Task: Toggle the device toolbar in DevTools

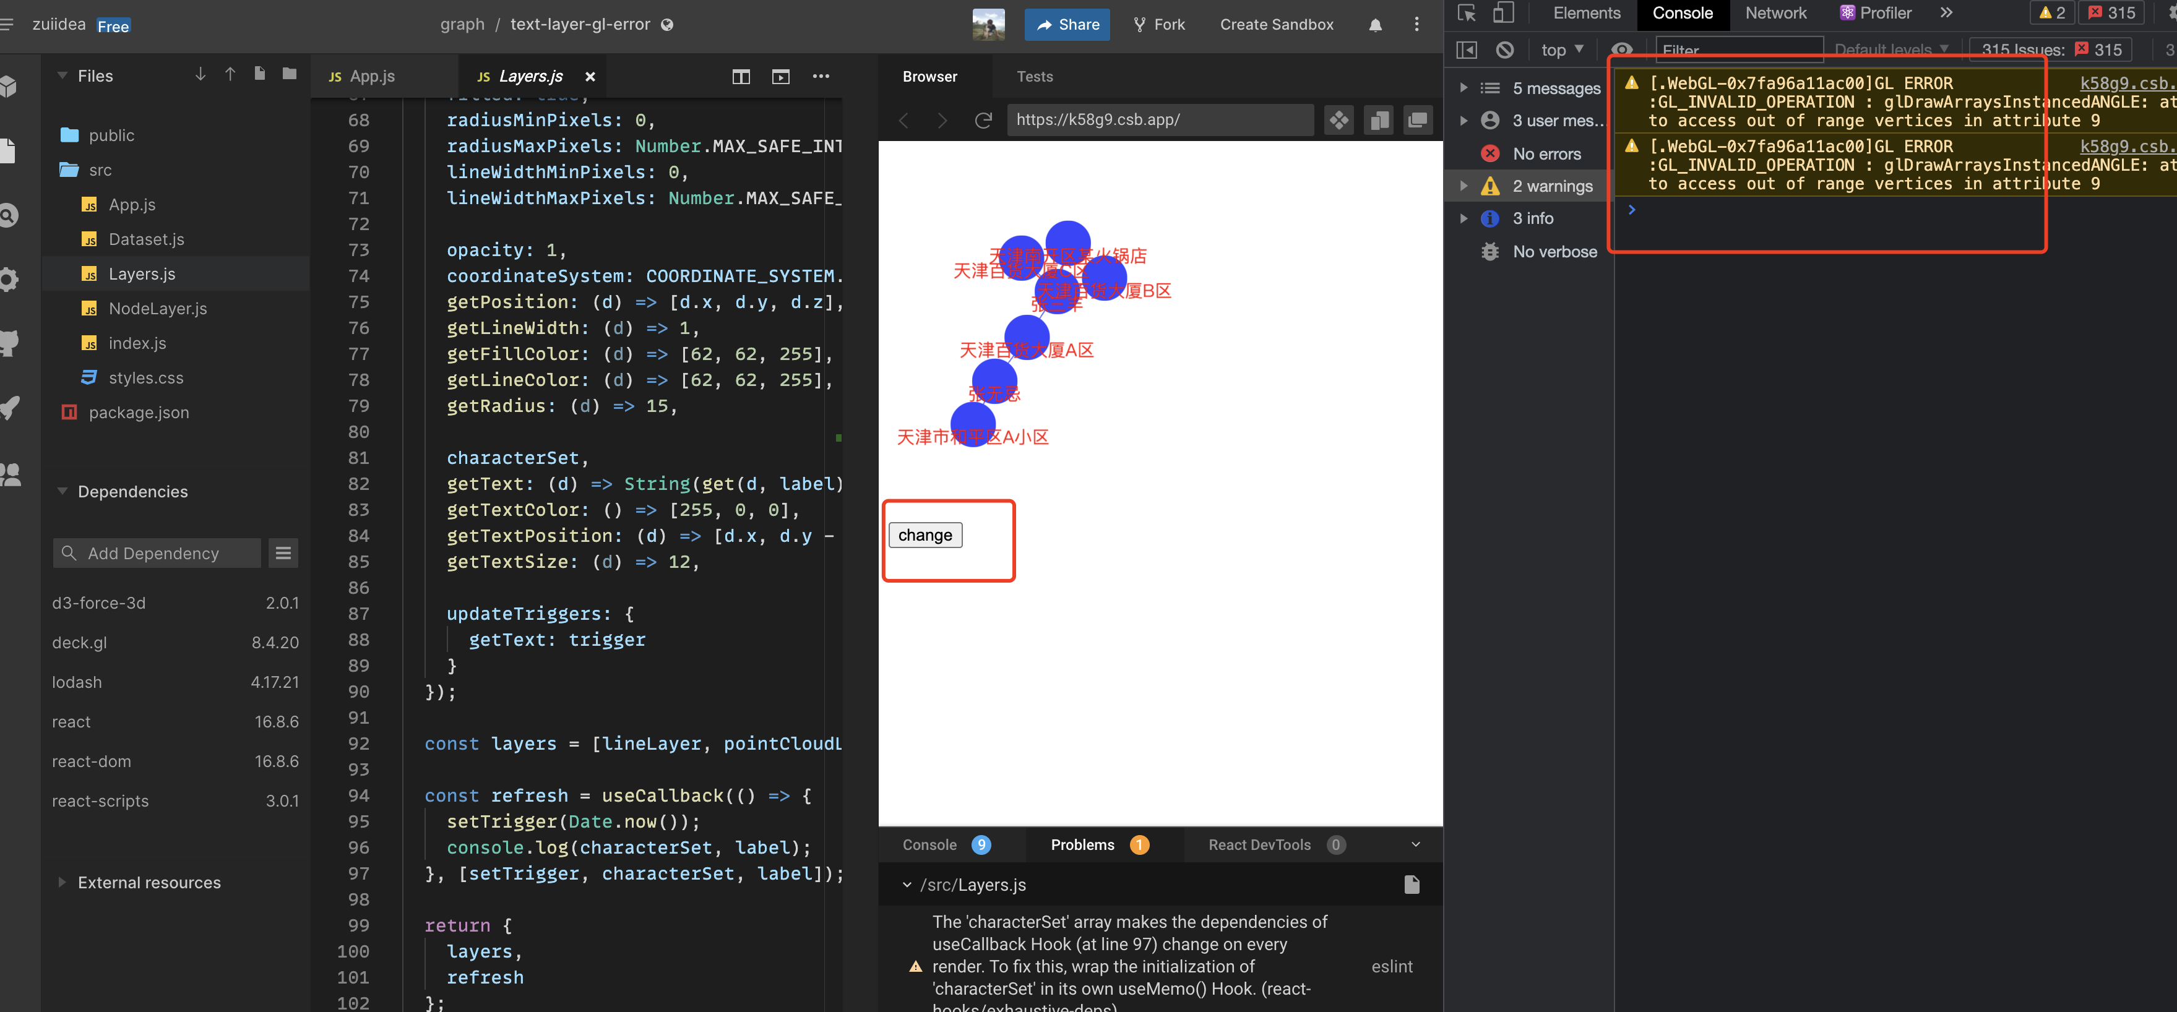Action: [1502, 12]
